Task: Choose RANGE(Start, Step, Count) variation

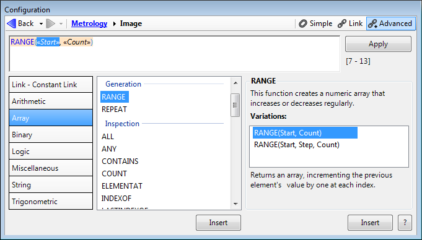Action: 297,145
